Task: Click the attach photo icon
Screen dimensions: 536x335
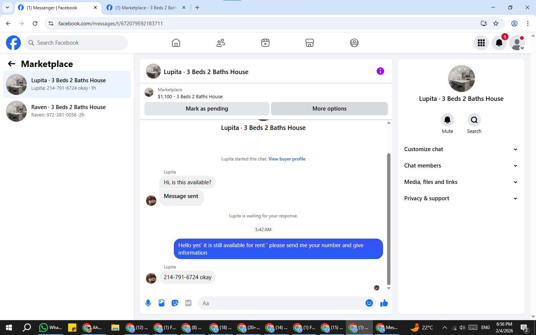Action: 162,303
